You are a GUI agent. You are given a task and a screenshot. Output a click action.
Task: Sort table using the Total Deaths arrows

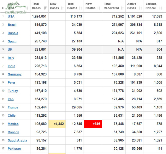(81, 8)
